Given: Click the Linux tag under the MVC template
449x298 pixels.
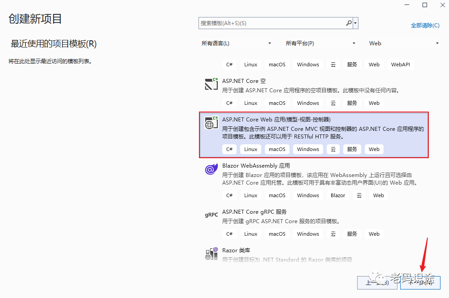Looking at the screenshot, I should [x=250, y=149].
